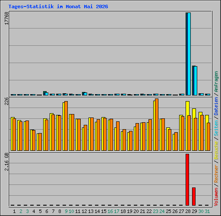Screen dimensions: 221x216
Task: Click the Seiten legend label
Action: 216,128
